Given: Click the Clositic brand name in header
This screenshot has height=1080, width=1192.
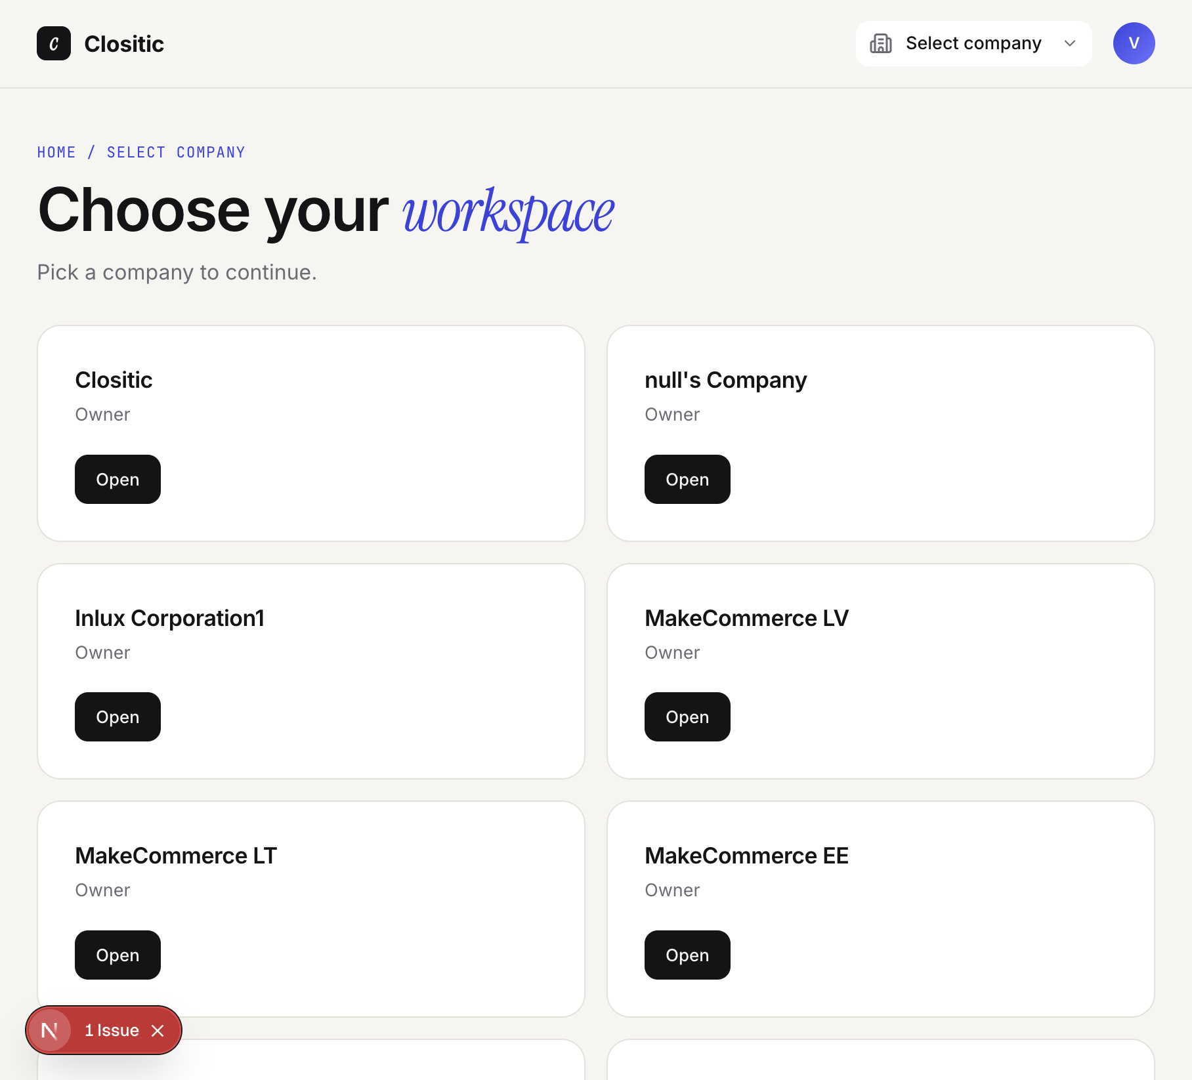Looking at the screenshot, I should (124, 44).
